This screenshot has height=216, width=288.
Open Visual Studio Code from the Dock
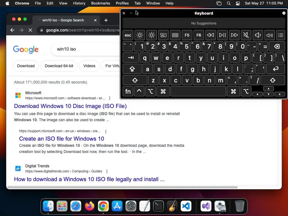(186, 206)
